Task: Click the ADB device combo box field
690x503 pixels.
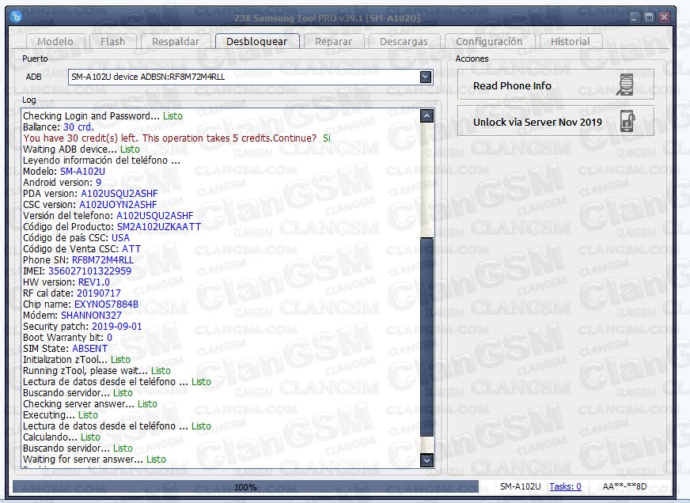Action: coord(250,77)
